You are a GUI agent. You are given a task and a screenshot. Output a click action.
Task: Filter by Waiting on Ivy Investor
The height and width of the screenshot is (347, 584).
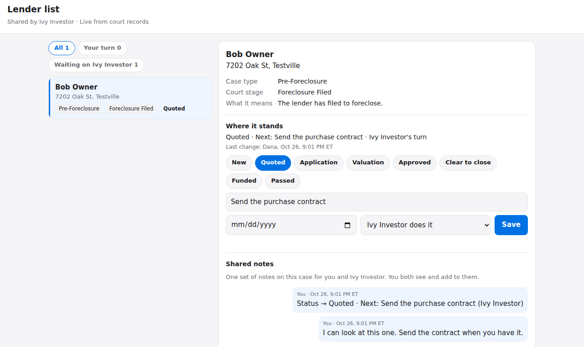[96, 65]
